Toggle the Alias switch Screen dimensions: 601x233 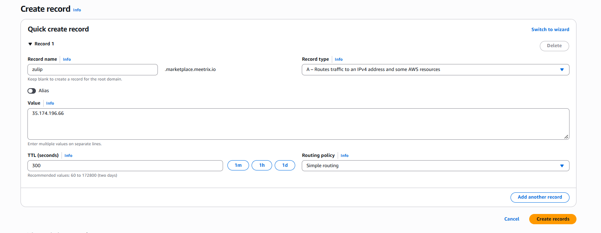click(x=32, y=91)
